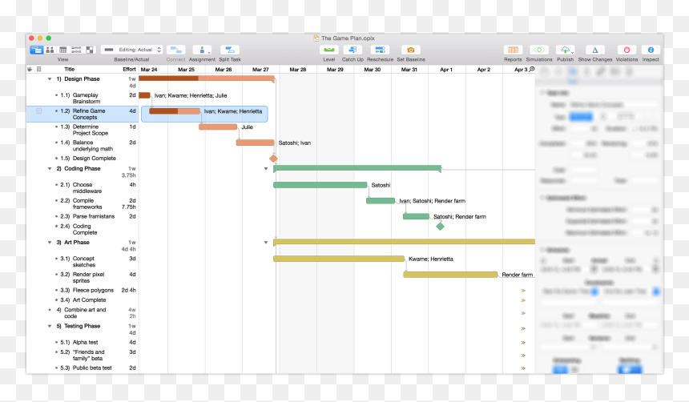This screenshot has width=689, height=402.
Task: Click the Connect tasks icon
Action: pyautogui.click(x=175, y=50)
